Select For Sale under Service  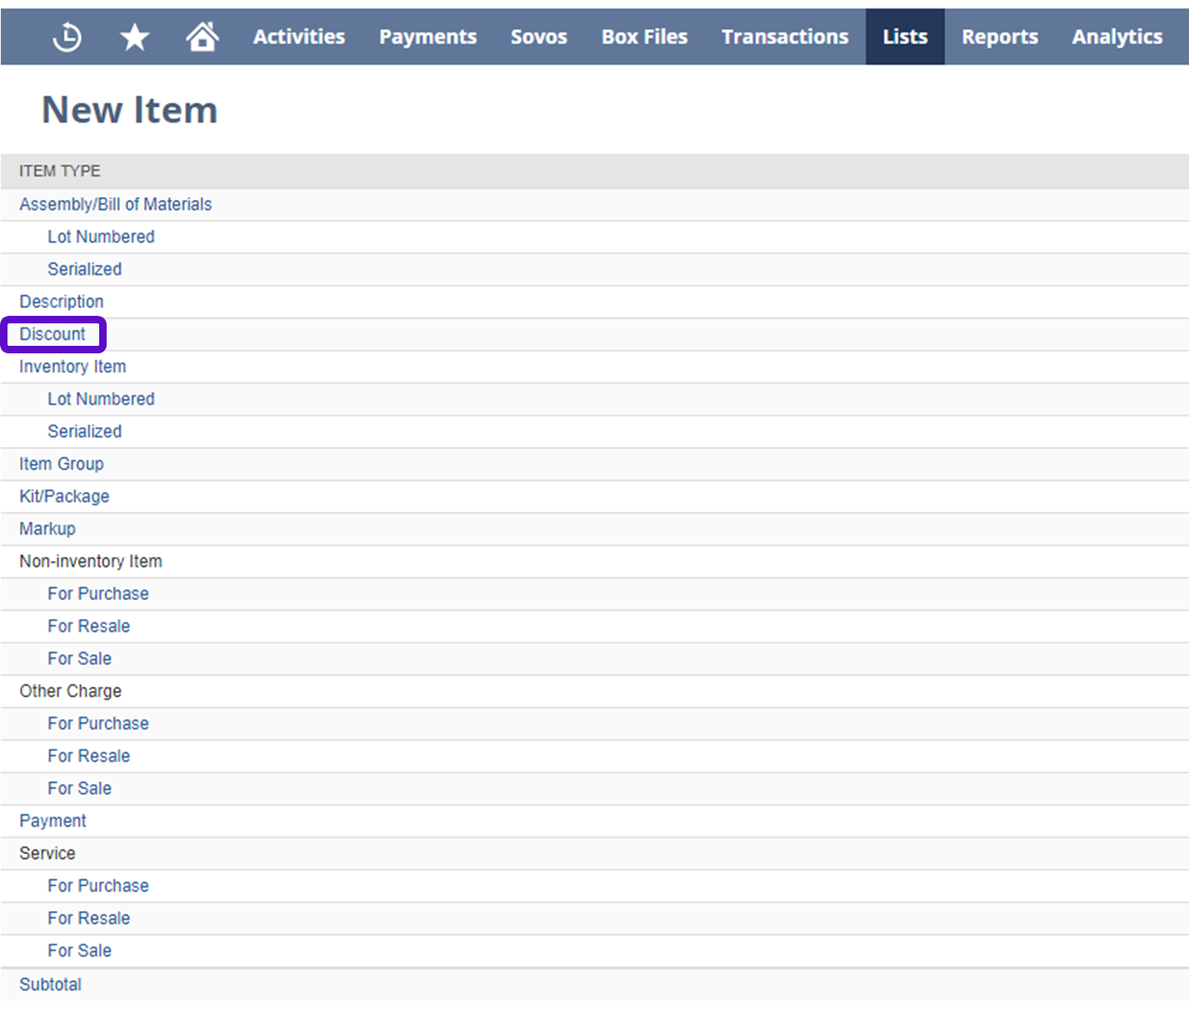79,951
